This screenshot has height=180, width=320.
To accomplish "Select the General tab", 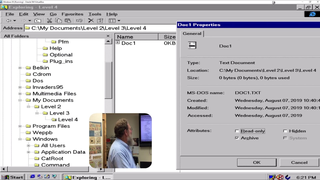I will coord(192,33).
